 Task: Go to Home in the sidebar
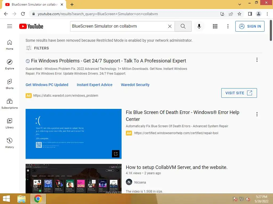click(10, 45)
